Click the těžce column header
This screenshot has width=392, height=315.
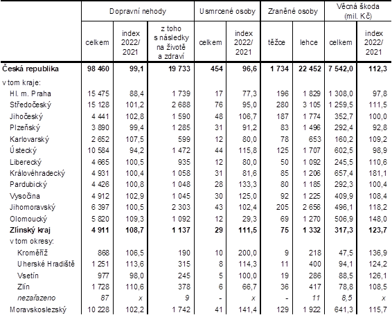pos(276,42)
